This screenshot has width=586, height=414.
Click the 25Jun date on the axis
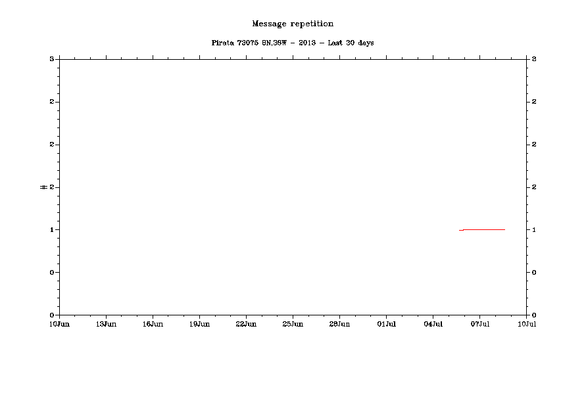tap(293, 324)
